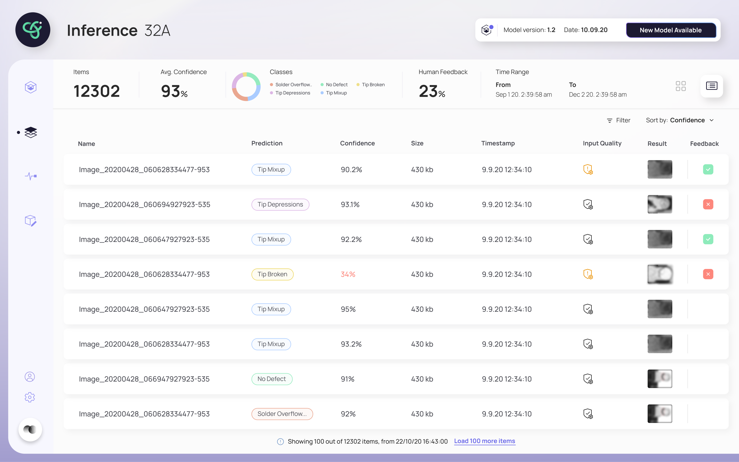Open the settings gear icon

(30, 397)
